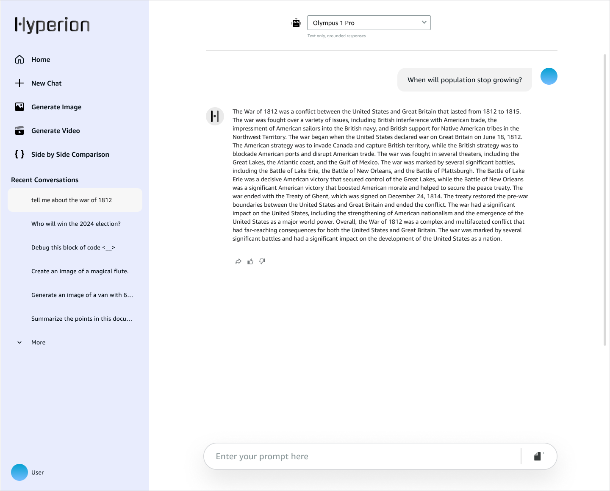Image resolution: width=610 pixels, height=491 pixels.
Task: Give the response a thumbs up
Action: pos(250,261)
